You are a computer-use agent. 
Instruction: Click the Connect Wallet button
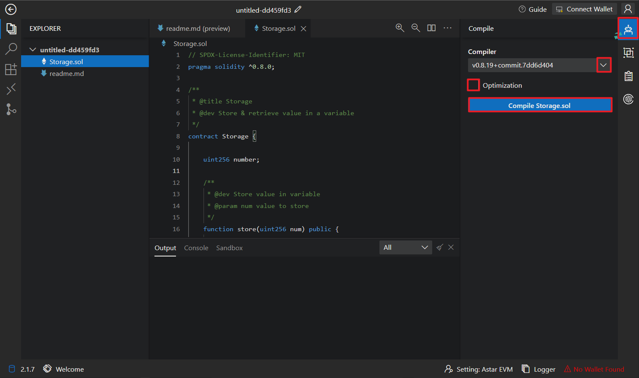point(584,9)
